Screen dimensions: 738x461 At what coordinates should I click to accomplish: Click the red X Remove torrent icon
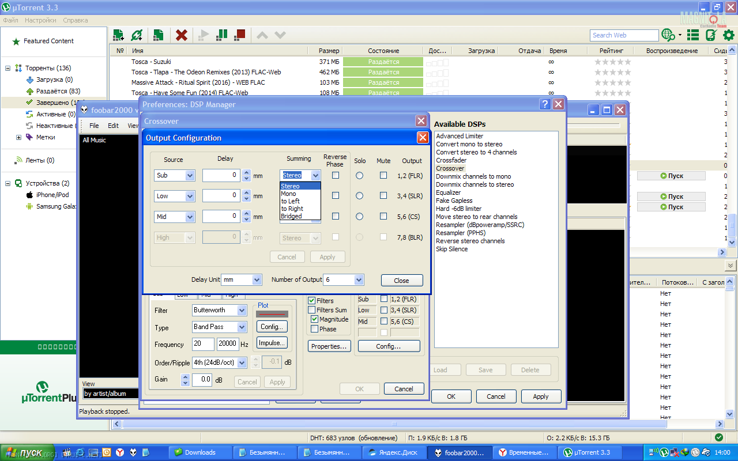pos(182,35)
